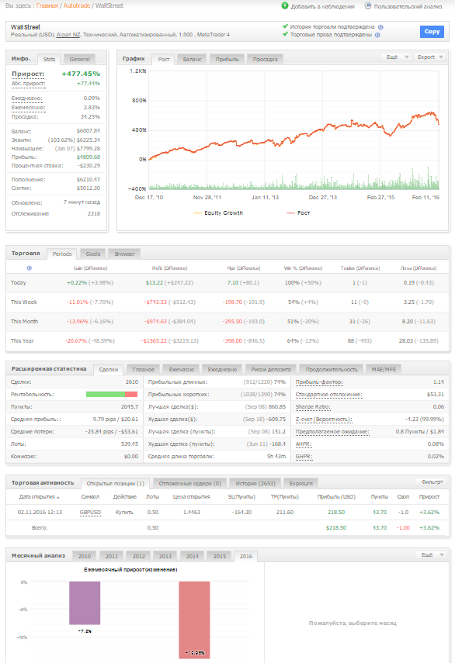
Task: Open the GBPUSD symbol link
Action: click(90, 512)
